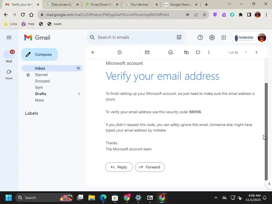
Task: Click the email vertical scrollbar
Action: pos(266,131)
